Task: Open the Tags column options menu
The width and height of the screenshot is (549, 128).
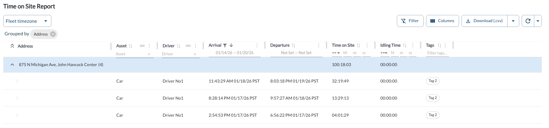Action: pos(445,45)
